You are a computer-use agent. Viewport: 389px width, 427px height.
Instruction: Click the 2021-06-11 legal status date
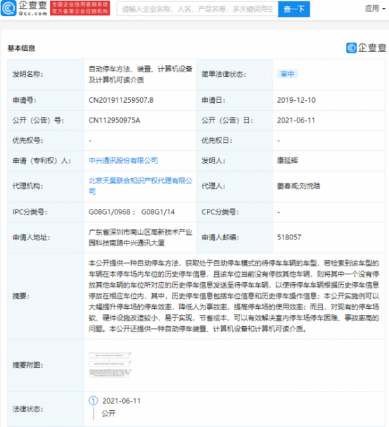tap(121, 401)
